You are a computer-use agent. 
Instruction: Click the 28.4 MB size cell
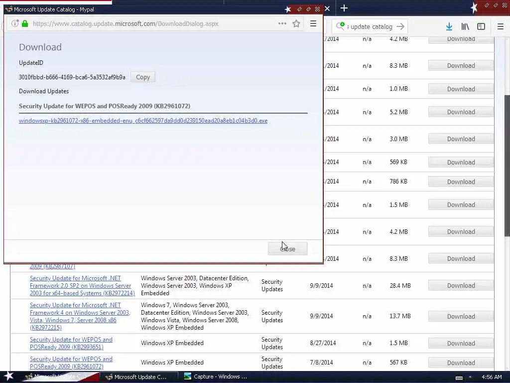click(x=400, y=286)
